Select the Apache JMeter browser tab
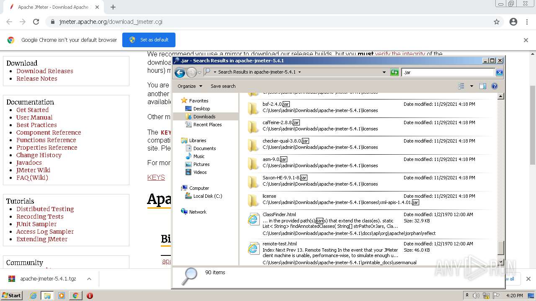 pos(53,7)
